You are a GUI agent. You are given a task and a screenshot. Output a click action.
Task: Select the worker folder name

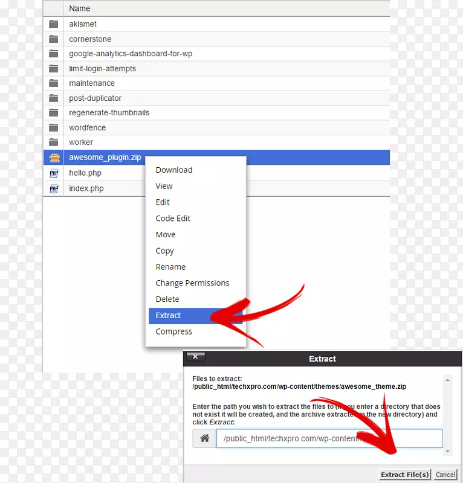click(x=81, y=142)
